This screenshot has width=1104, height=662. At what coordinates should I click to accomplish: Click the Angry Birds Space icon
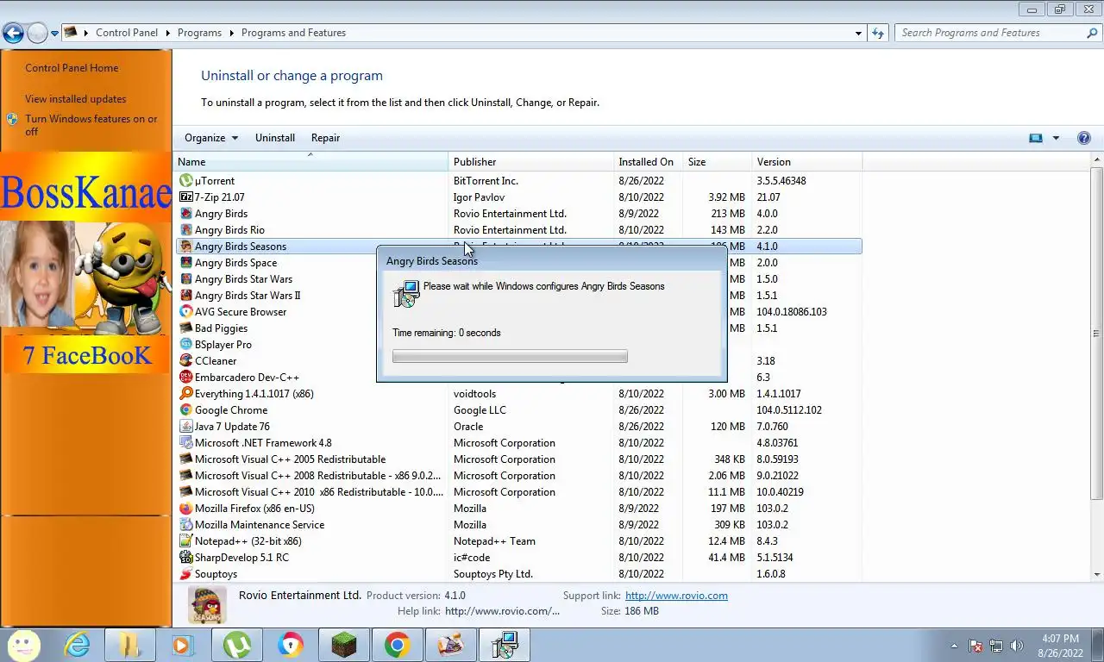pyautogui.click(x=185, y=263)
